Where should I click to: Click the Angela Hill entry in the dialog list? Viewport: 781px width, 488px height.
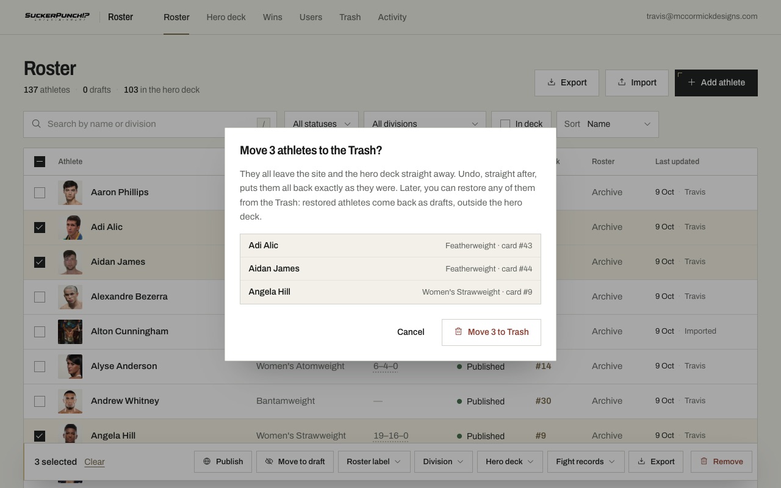(x=390, y=292)
